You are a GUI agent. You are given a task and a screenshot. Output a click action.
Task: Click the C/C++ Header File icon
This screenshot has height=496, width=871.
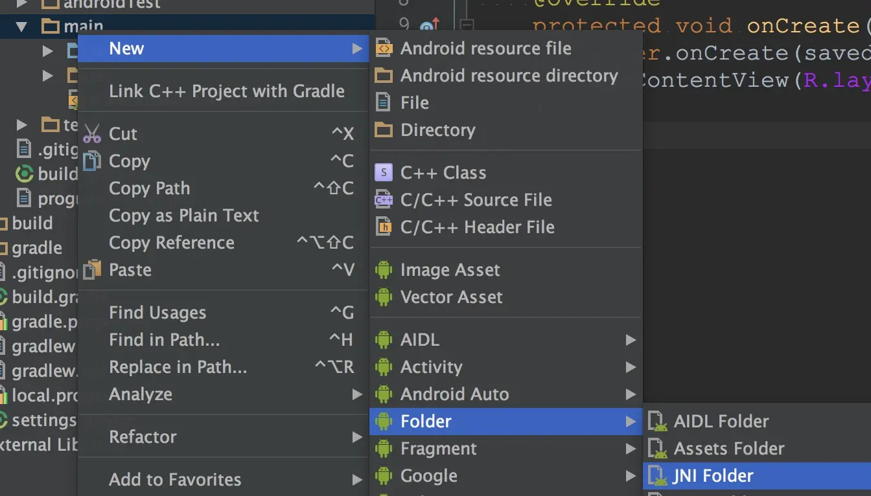[x=384, y=227]
